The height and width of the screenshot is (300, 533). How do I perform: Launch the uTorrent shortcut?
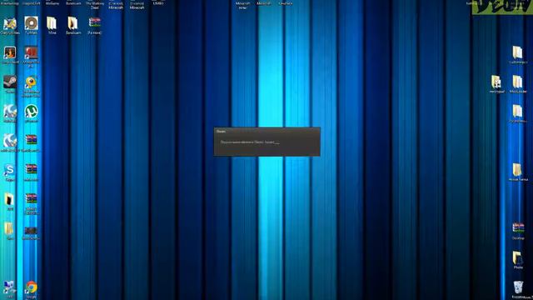pyautogui.click(x=31, y=113)
